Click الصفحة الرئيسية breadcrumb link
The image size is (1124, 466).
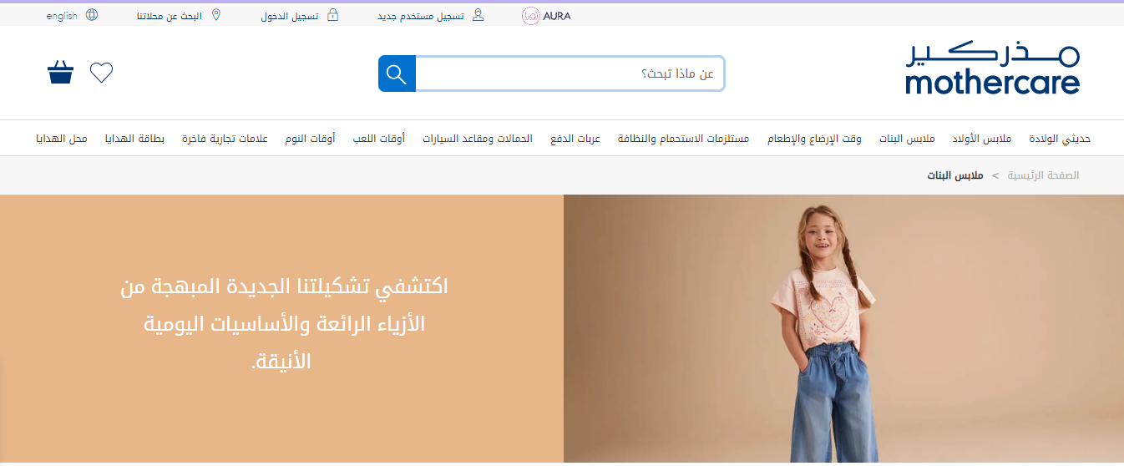[x=1043, y=175]
